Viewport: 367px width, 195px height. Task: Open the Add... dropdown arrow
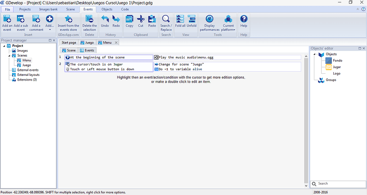tap(49, 30)
